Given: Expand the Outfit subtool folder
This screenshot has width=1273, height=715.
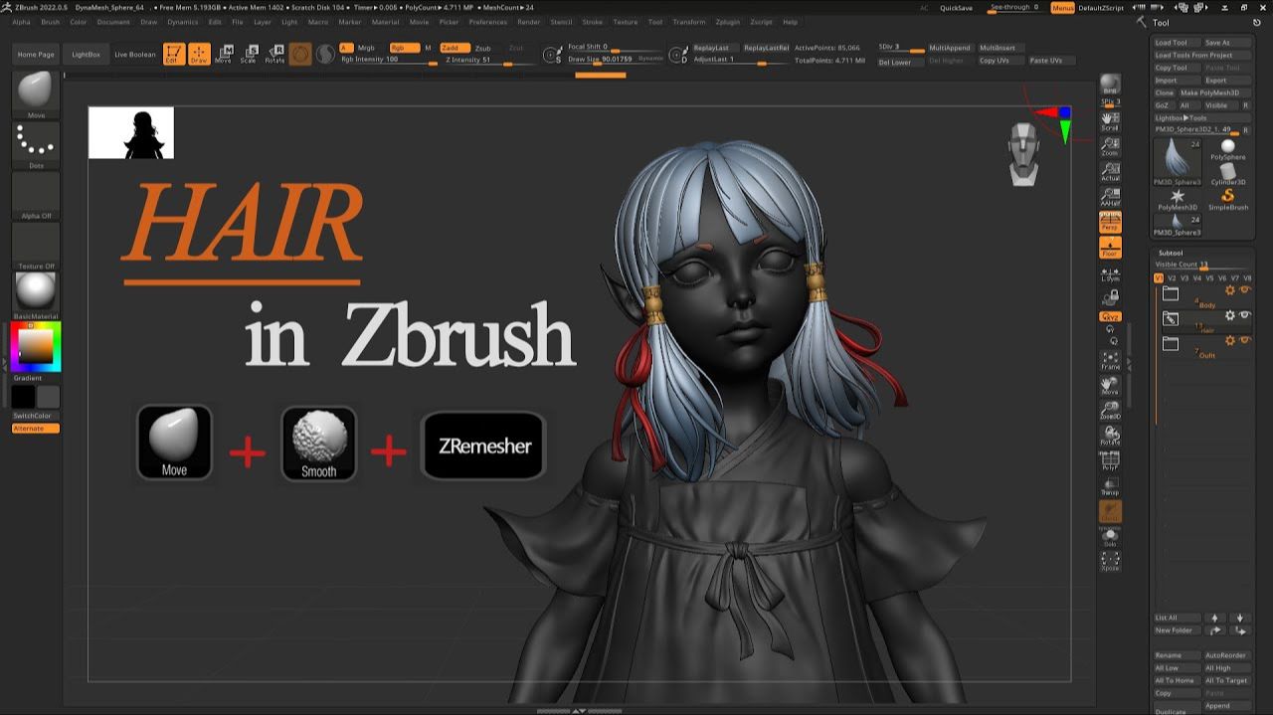Looking at the screenshot, I should (1171, 343).
